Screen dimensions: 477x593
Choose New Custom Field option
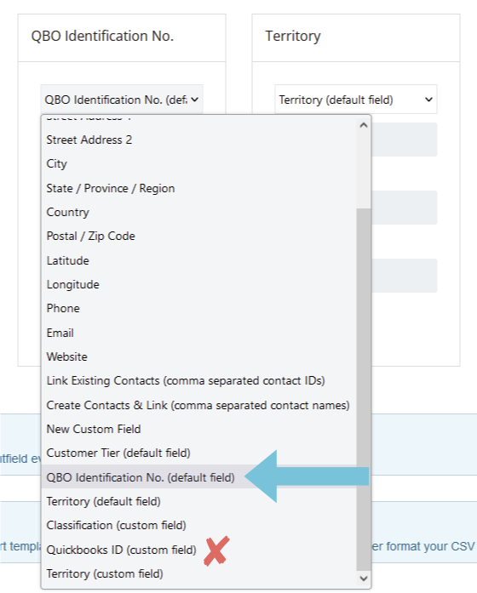tap(198, 429)
